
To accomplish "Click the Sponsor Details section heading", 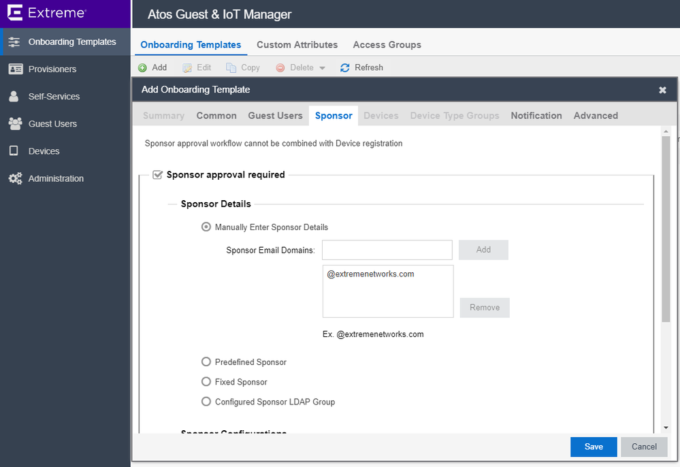I will point(216,204).
